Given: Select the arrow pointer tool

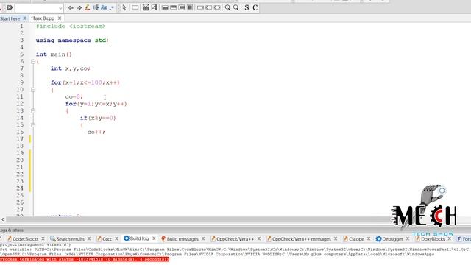Looking at the screenshot, I should click(124, 7).
